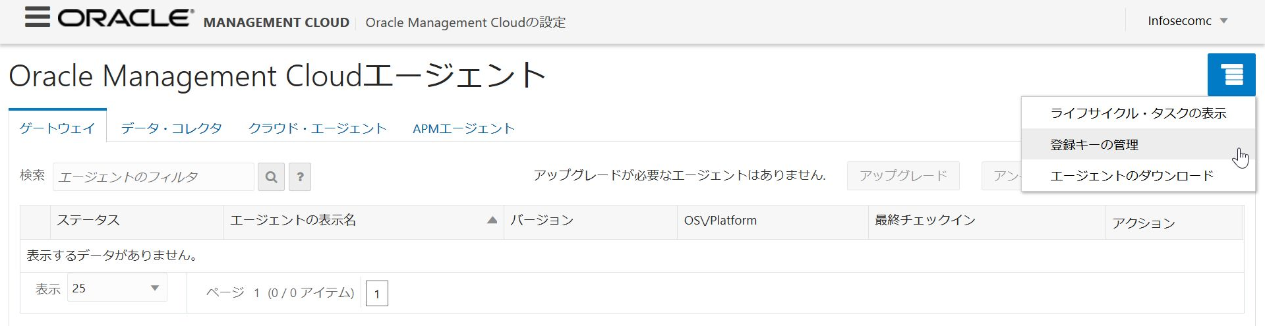
Task: Click the ステータス column header
Action: (137, 221)
